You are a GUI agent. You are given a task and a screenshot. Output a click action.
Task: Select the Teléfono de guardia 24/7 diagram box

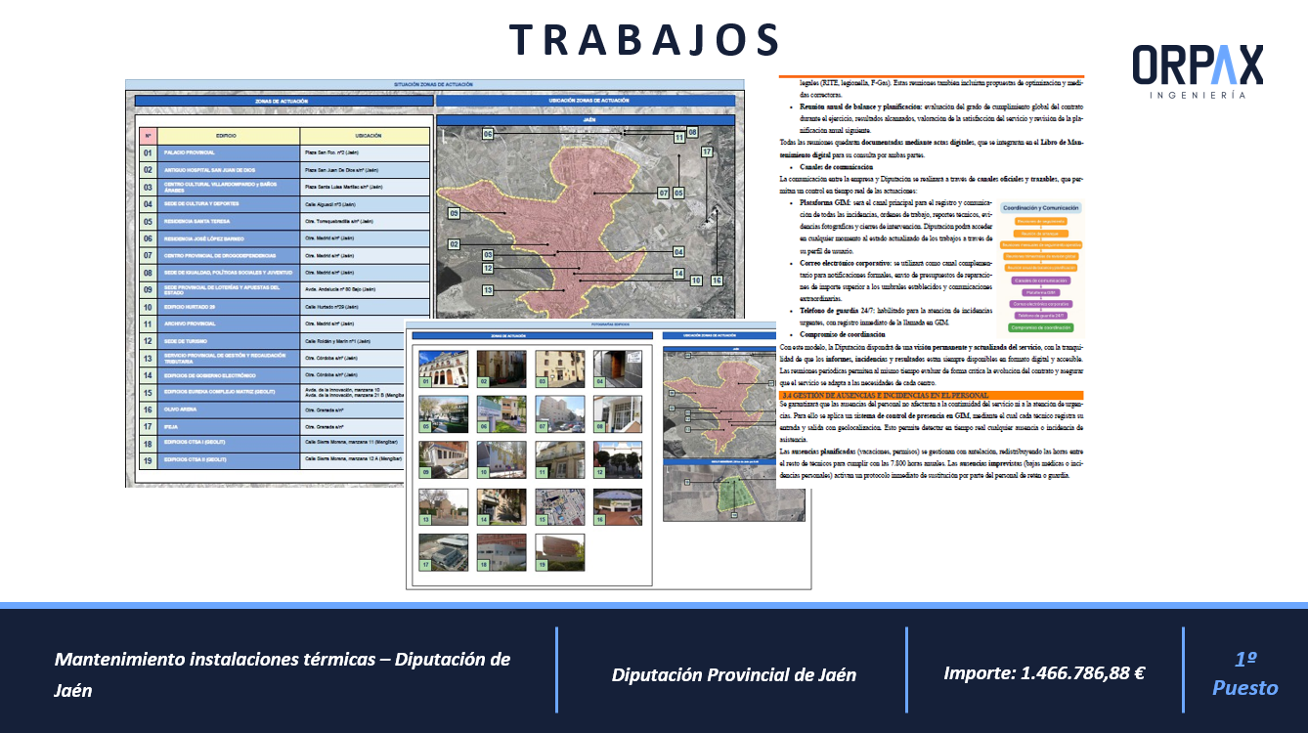(x=1040, y=315)
